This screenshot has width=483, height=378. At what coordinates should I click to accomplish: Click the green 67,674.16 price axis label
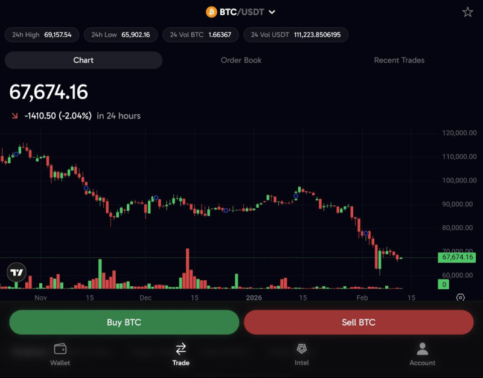457,257
